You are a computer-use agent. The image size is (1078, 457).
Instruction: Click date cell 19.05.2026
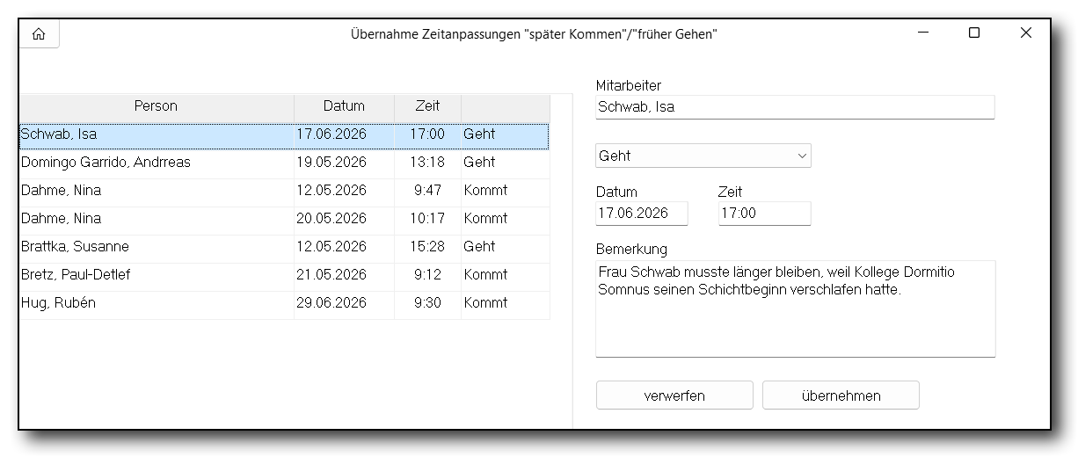(x=344, y=163)
